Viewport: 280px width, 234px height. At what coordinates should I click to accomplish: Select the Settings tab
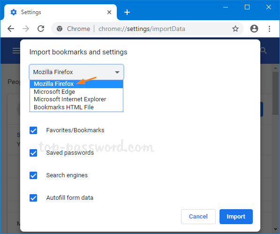(61, 12)
